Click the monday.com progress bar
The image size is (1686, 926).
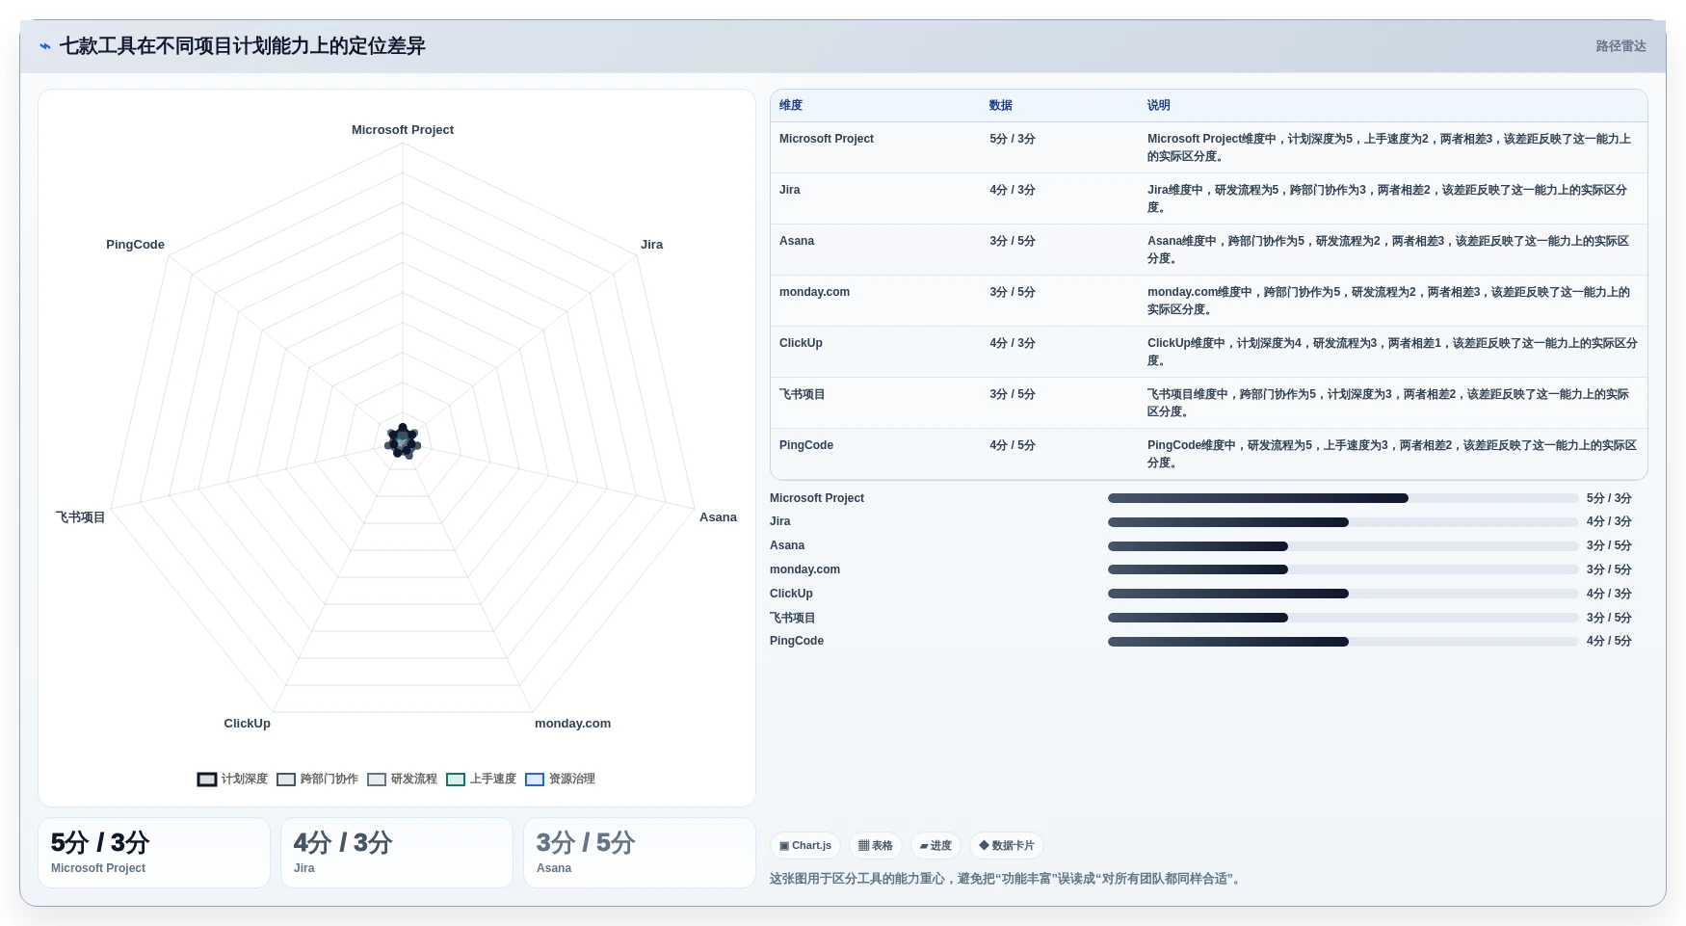[1343, 570]
